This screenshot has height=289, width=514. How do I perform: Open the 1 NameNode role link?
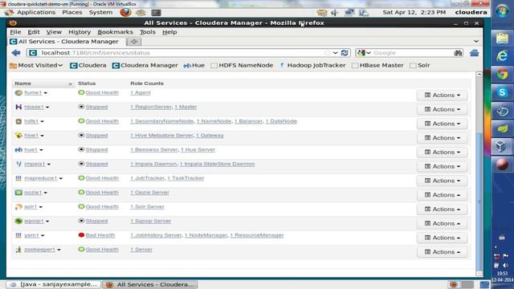coord(214,121)
